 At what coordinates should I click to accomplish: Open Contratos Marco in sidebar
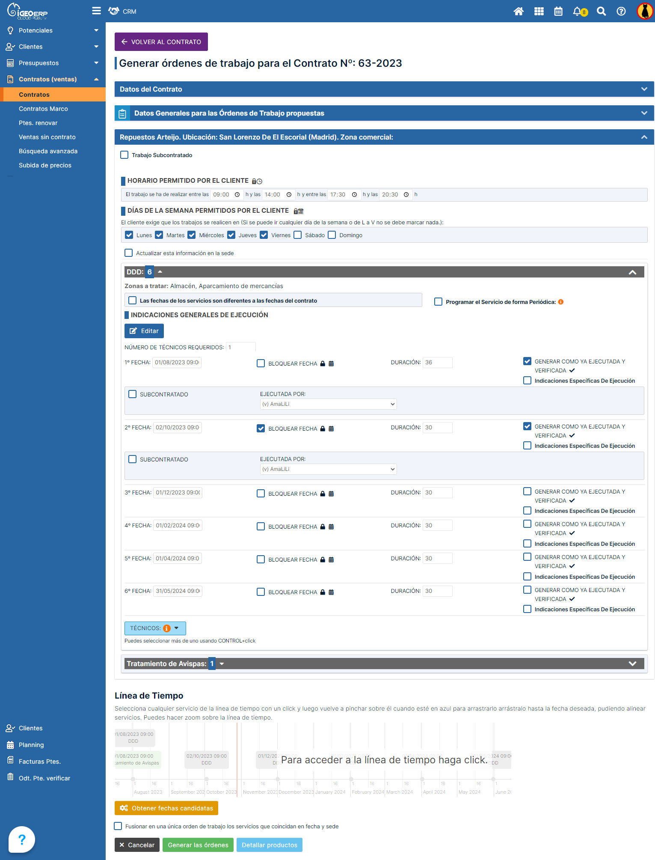pyautogui.click(x=43, y=109)
